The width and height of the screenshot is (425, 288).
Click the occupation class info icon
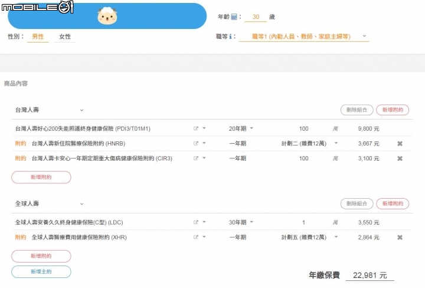coord(230,37)
